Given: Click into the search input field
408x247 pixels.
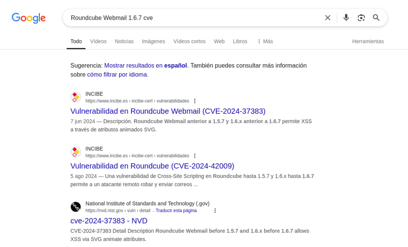Looking at the screenshot, I should click(191, 17).
